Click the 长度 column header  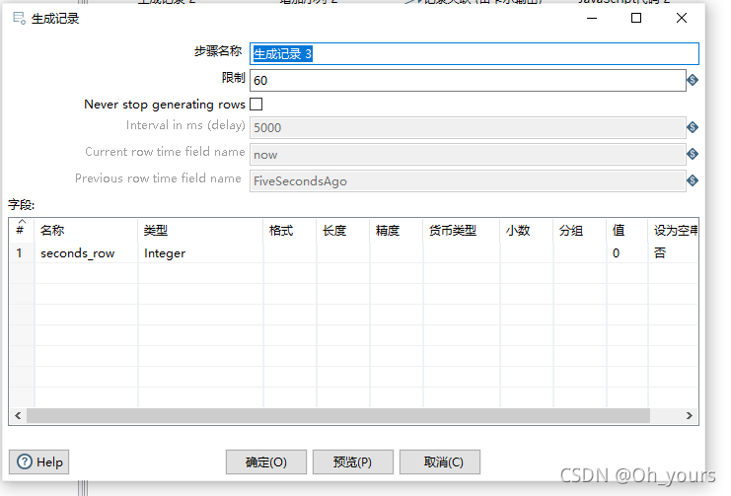point(343,230)
